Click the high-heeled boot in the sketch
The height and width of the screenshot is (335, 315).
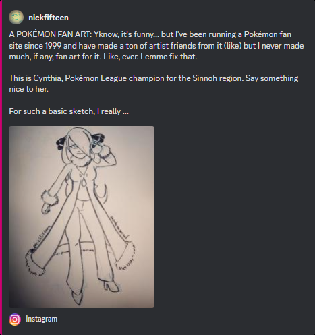pos(111,286)
